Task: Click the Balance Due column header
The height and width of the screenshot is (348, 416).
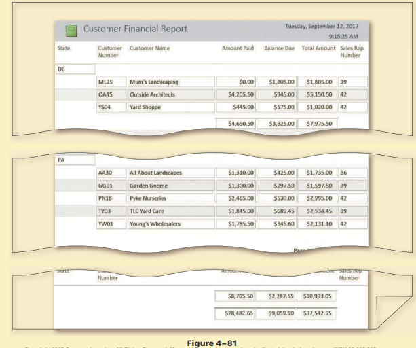Action: coord(279,48)
